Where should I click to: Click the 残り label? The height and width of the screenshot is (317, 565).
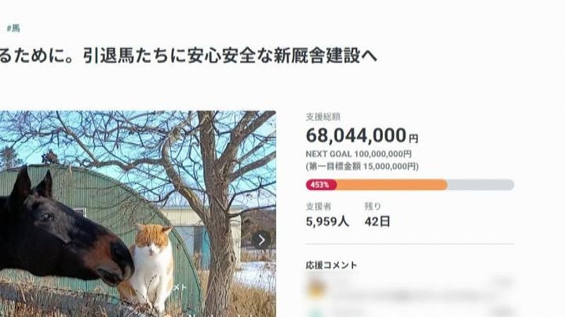(373, 207)
